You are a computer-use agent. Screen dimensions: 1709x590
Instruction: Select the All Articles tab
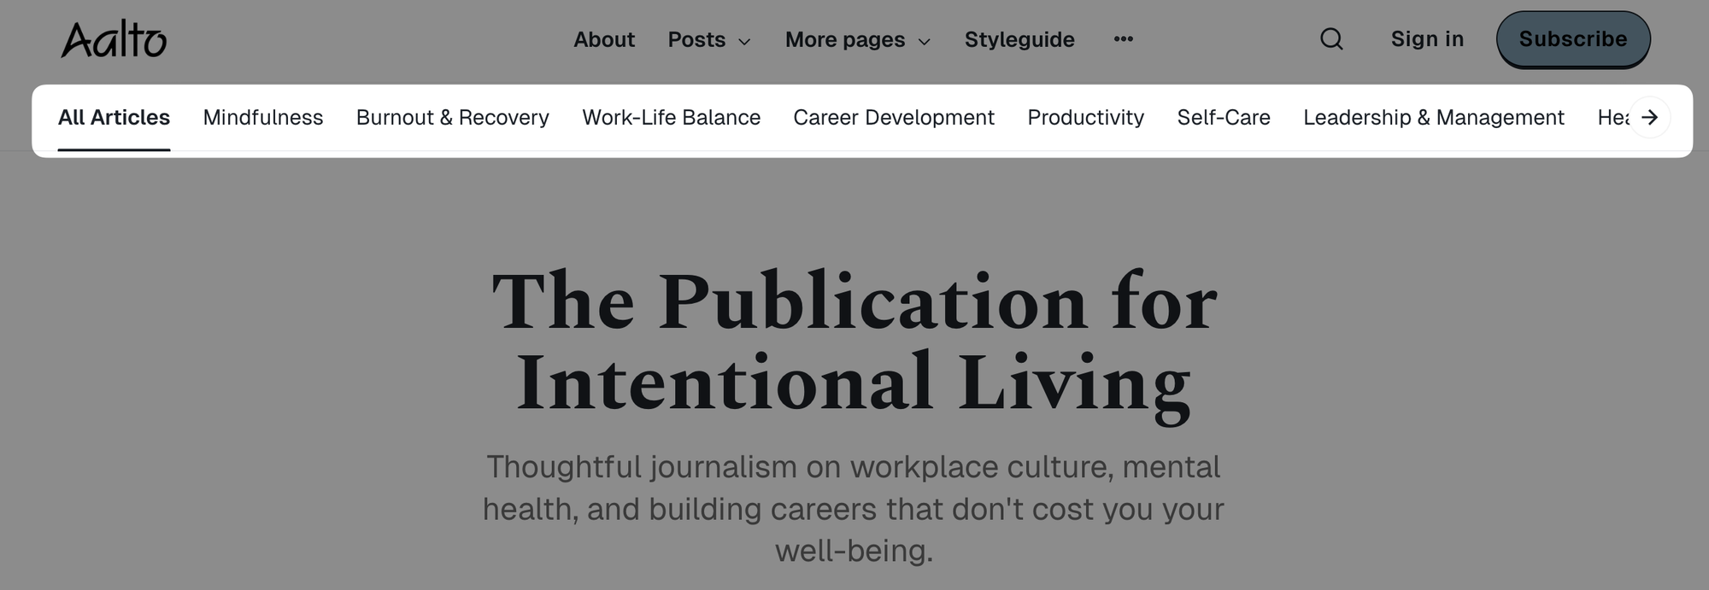114,118
